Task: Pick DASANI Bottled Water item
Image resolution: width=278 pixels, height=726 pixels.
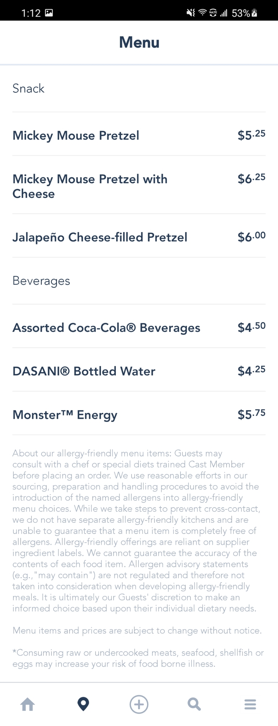Action: coord(84,371)
